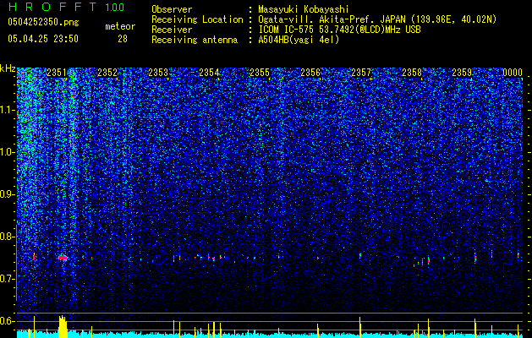This screenshot has width=532, height=338.
Task: Click the 0.9 kHz axis label
Action: click(x=7, y=194)
